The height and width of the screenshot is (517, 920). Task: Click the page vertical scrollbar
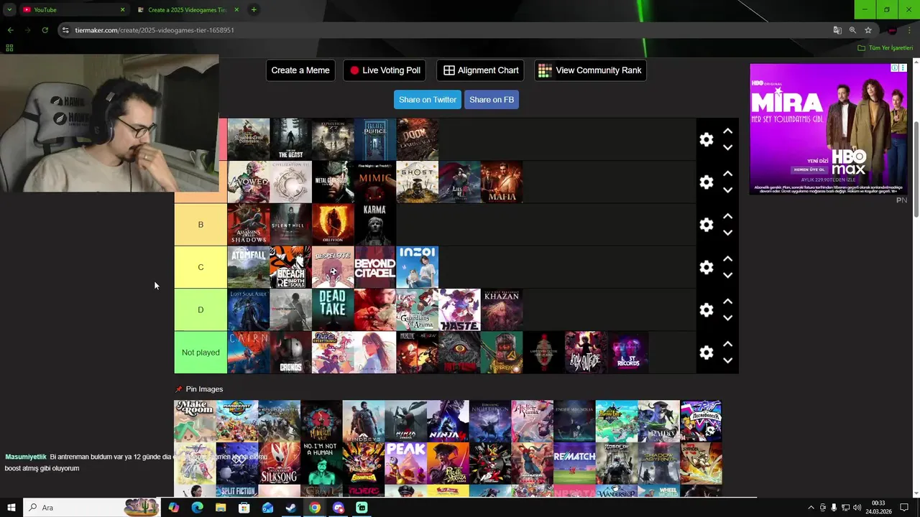[x=916, y=169]
